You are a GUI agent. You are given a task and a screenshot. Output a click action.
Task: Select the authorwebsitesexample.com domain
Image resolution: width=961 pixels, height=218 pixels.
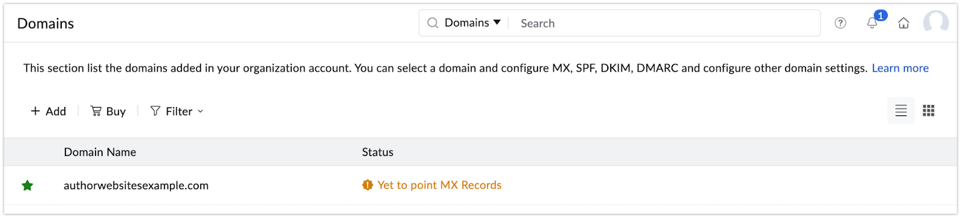tap(136, 186)
